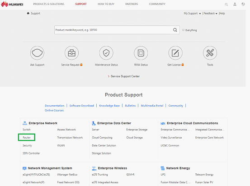Select UC&C Common product
This screenshot has height=186, width=250.
pyautogui.click(x=170, y=145)
